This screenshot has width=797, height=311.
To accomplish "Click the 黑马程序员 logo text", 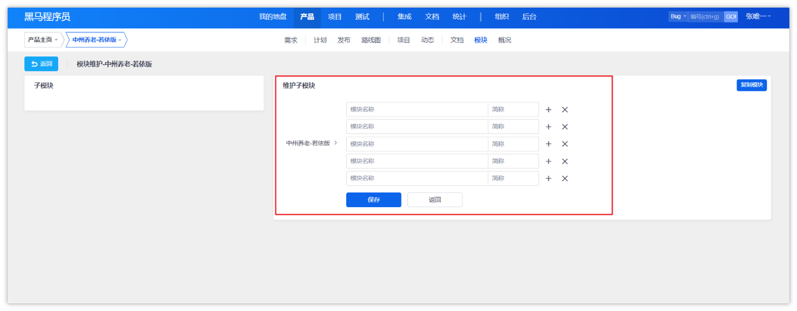I will 47,17.
